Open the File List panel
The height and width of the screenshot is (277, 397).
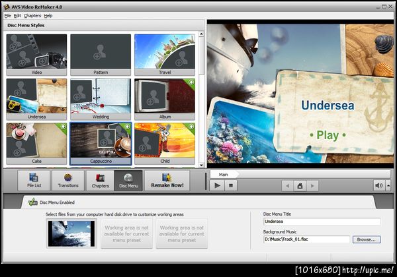[x=34, y=180]
